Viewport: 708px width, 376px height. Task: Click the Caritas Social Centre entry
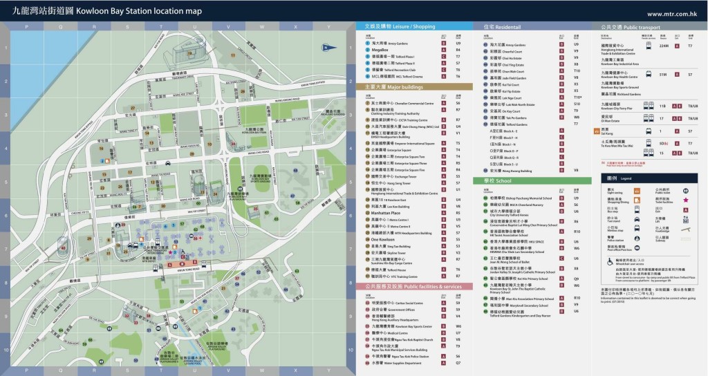coord(397,303)
